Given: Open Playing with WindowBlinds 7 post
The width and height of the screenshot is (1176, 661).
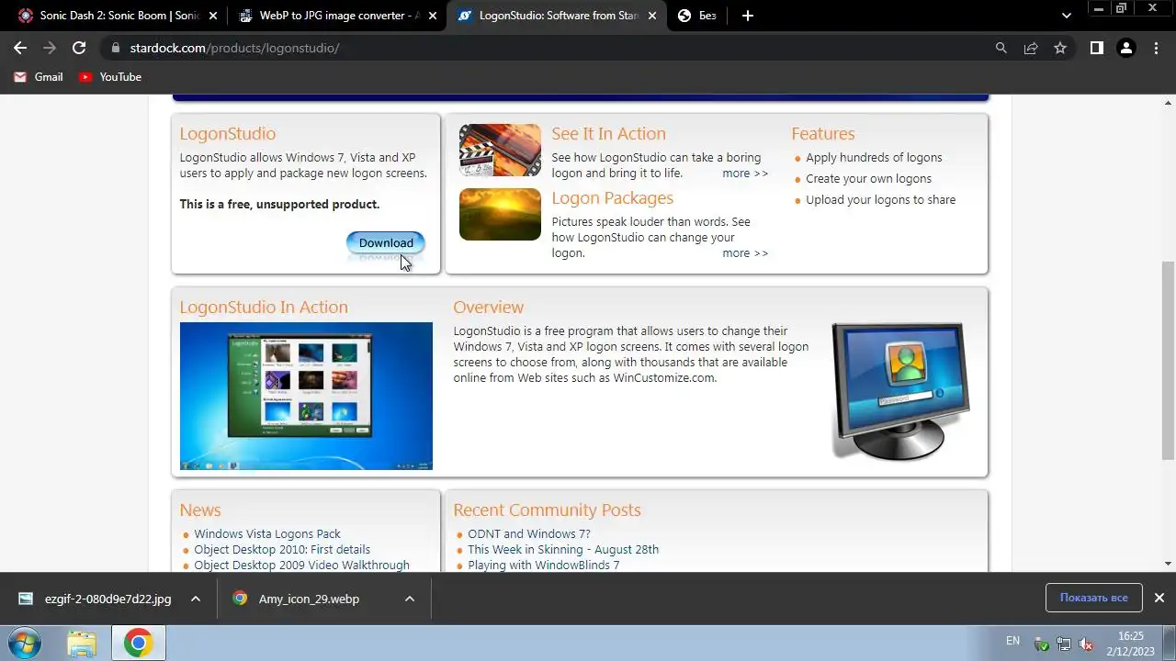Looking at the screenshot, I should (543, 566).
